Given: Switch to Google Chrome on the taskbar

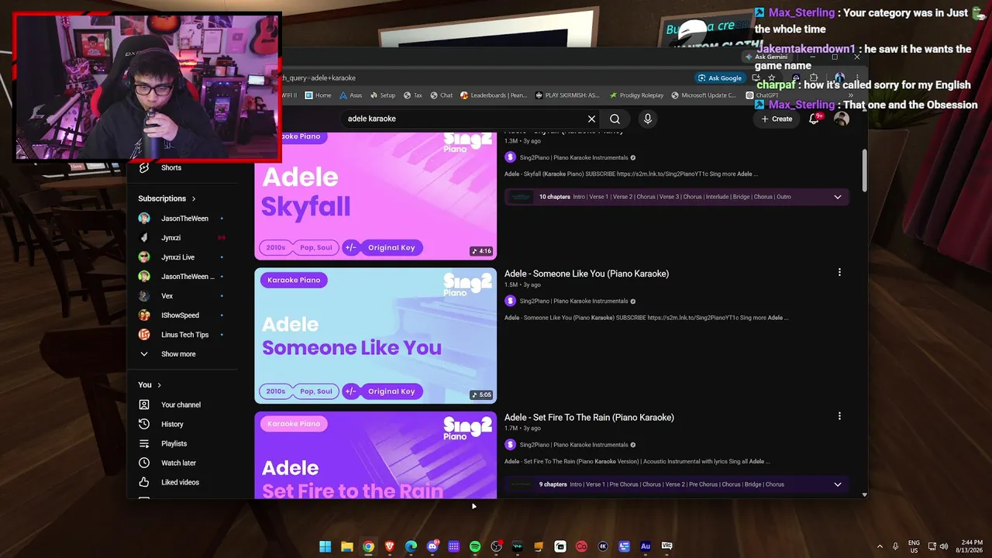Looking at the screenshot, I should (x=368, y=546).
